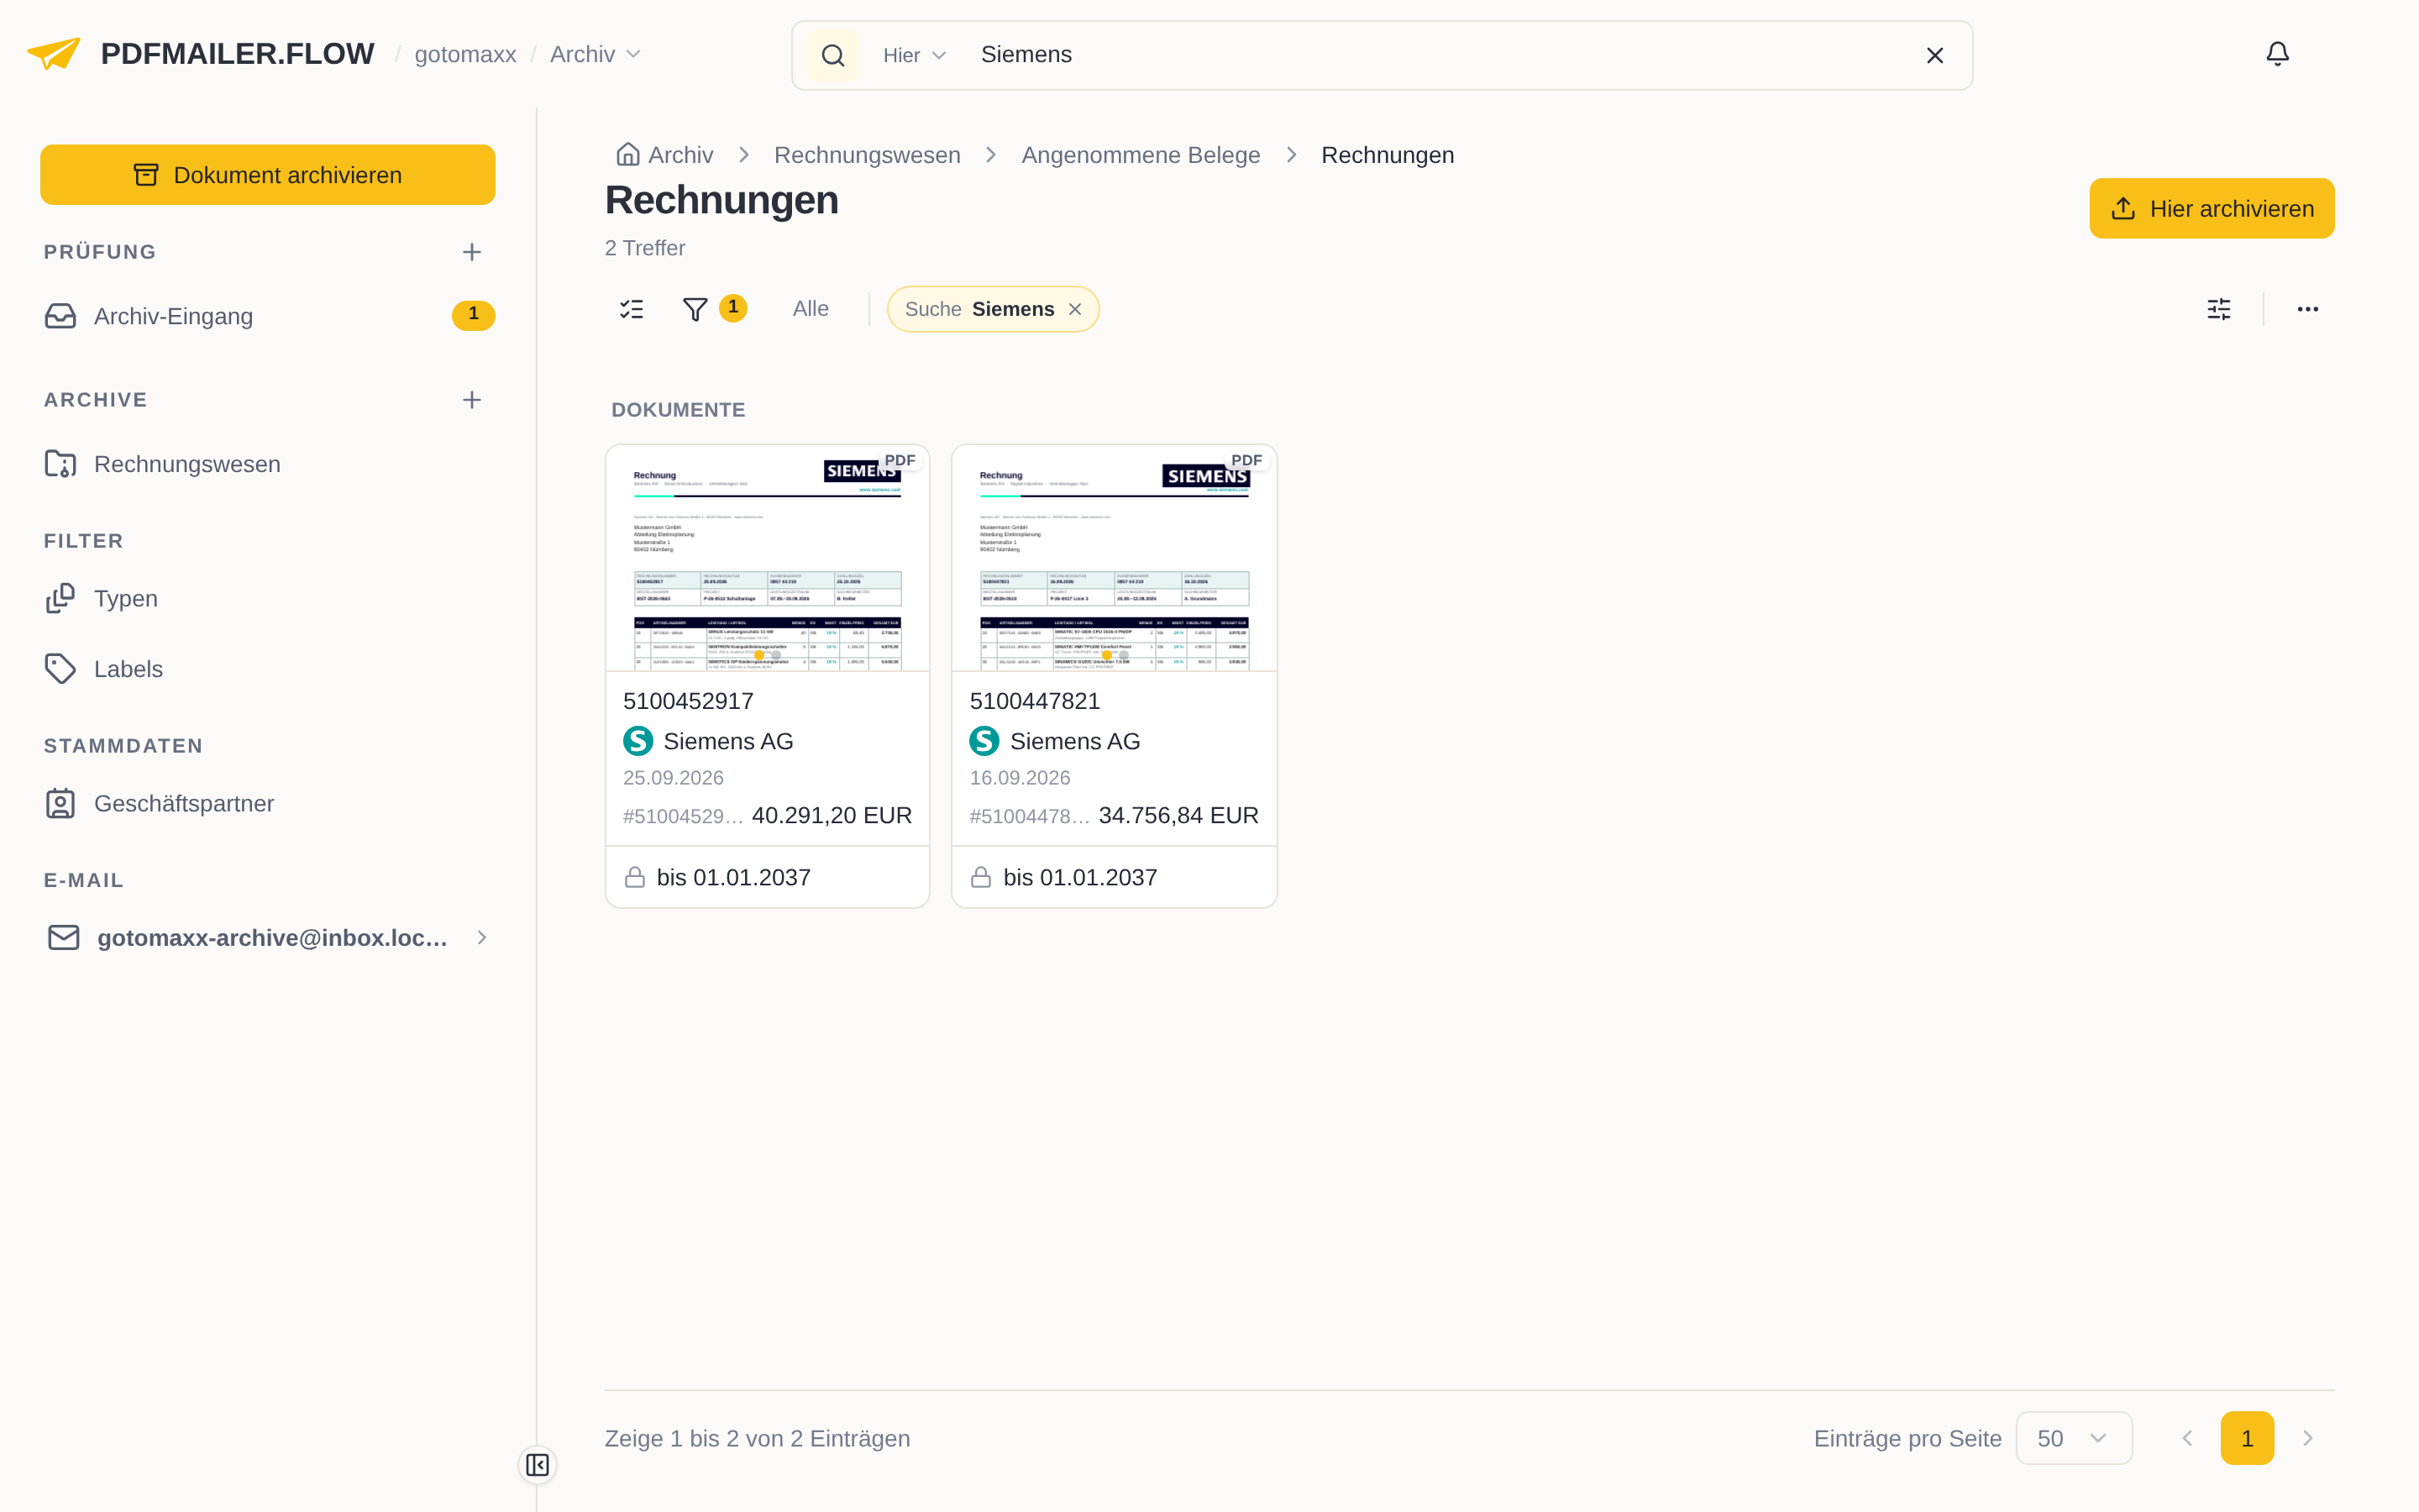This screenshot has height=1512, width=2419.
Task: Open Geschäftspartner master data
Action: tap(268, 803)
